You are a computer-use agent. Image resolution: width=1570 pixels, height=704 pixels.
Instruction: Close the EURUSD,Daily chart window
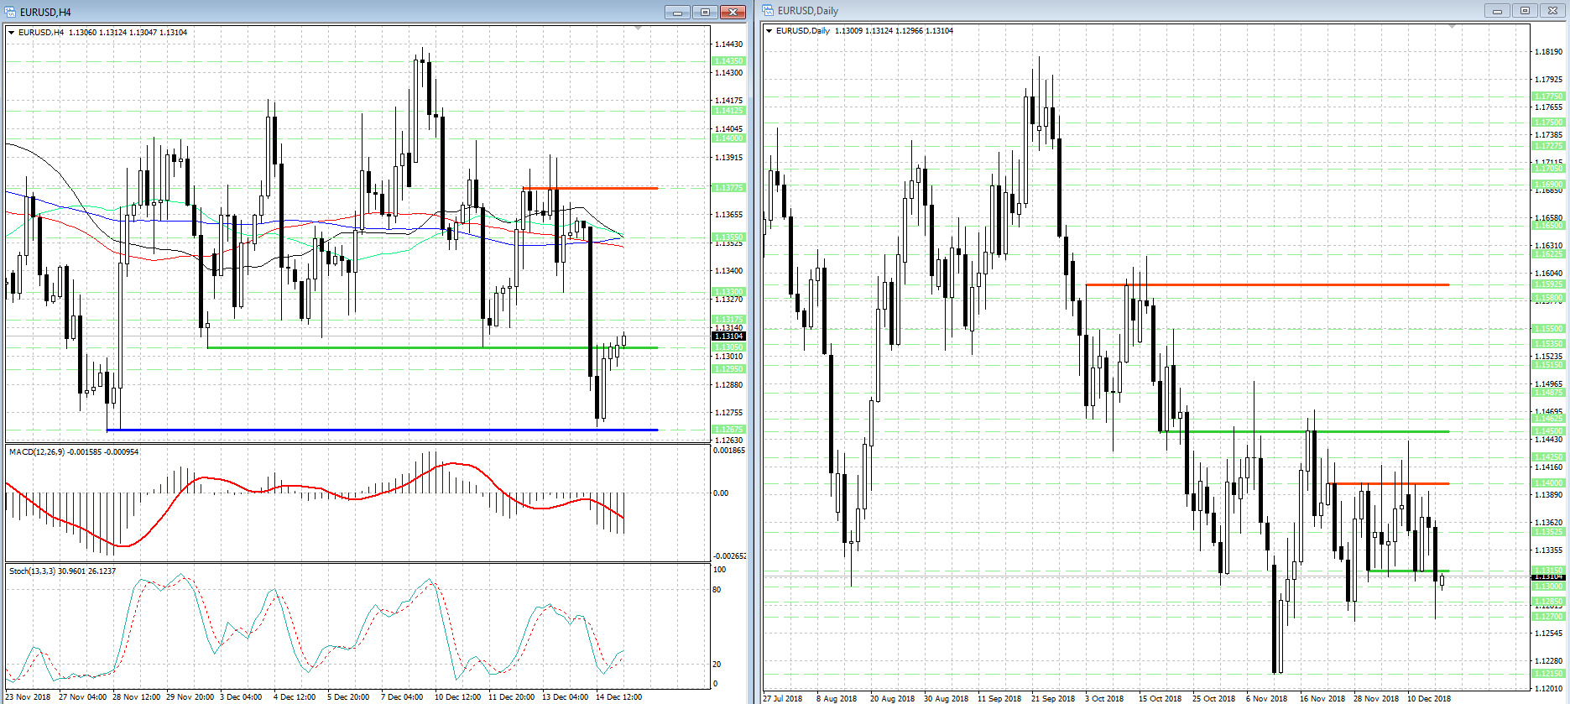click(x=1552, y=11)
